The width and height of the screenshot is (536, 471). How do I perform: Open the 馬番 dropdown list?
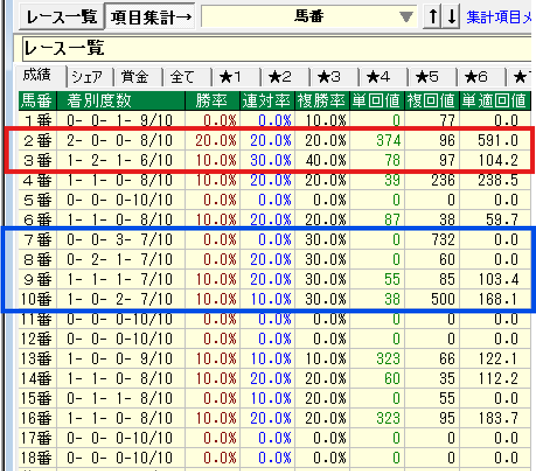[x=406, y=17]
